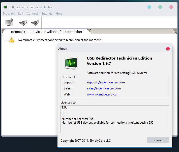The height and width of the screenshot is (152, 179).
Task: Select the Remote USB devices available tab
Action: coord(46,32)
